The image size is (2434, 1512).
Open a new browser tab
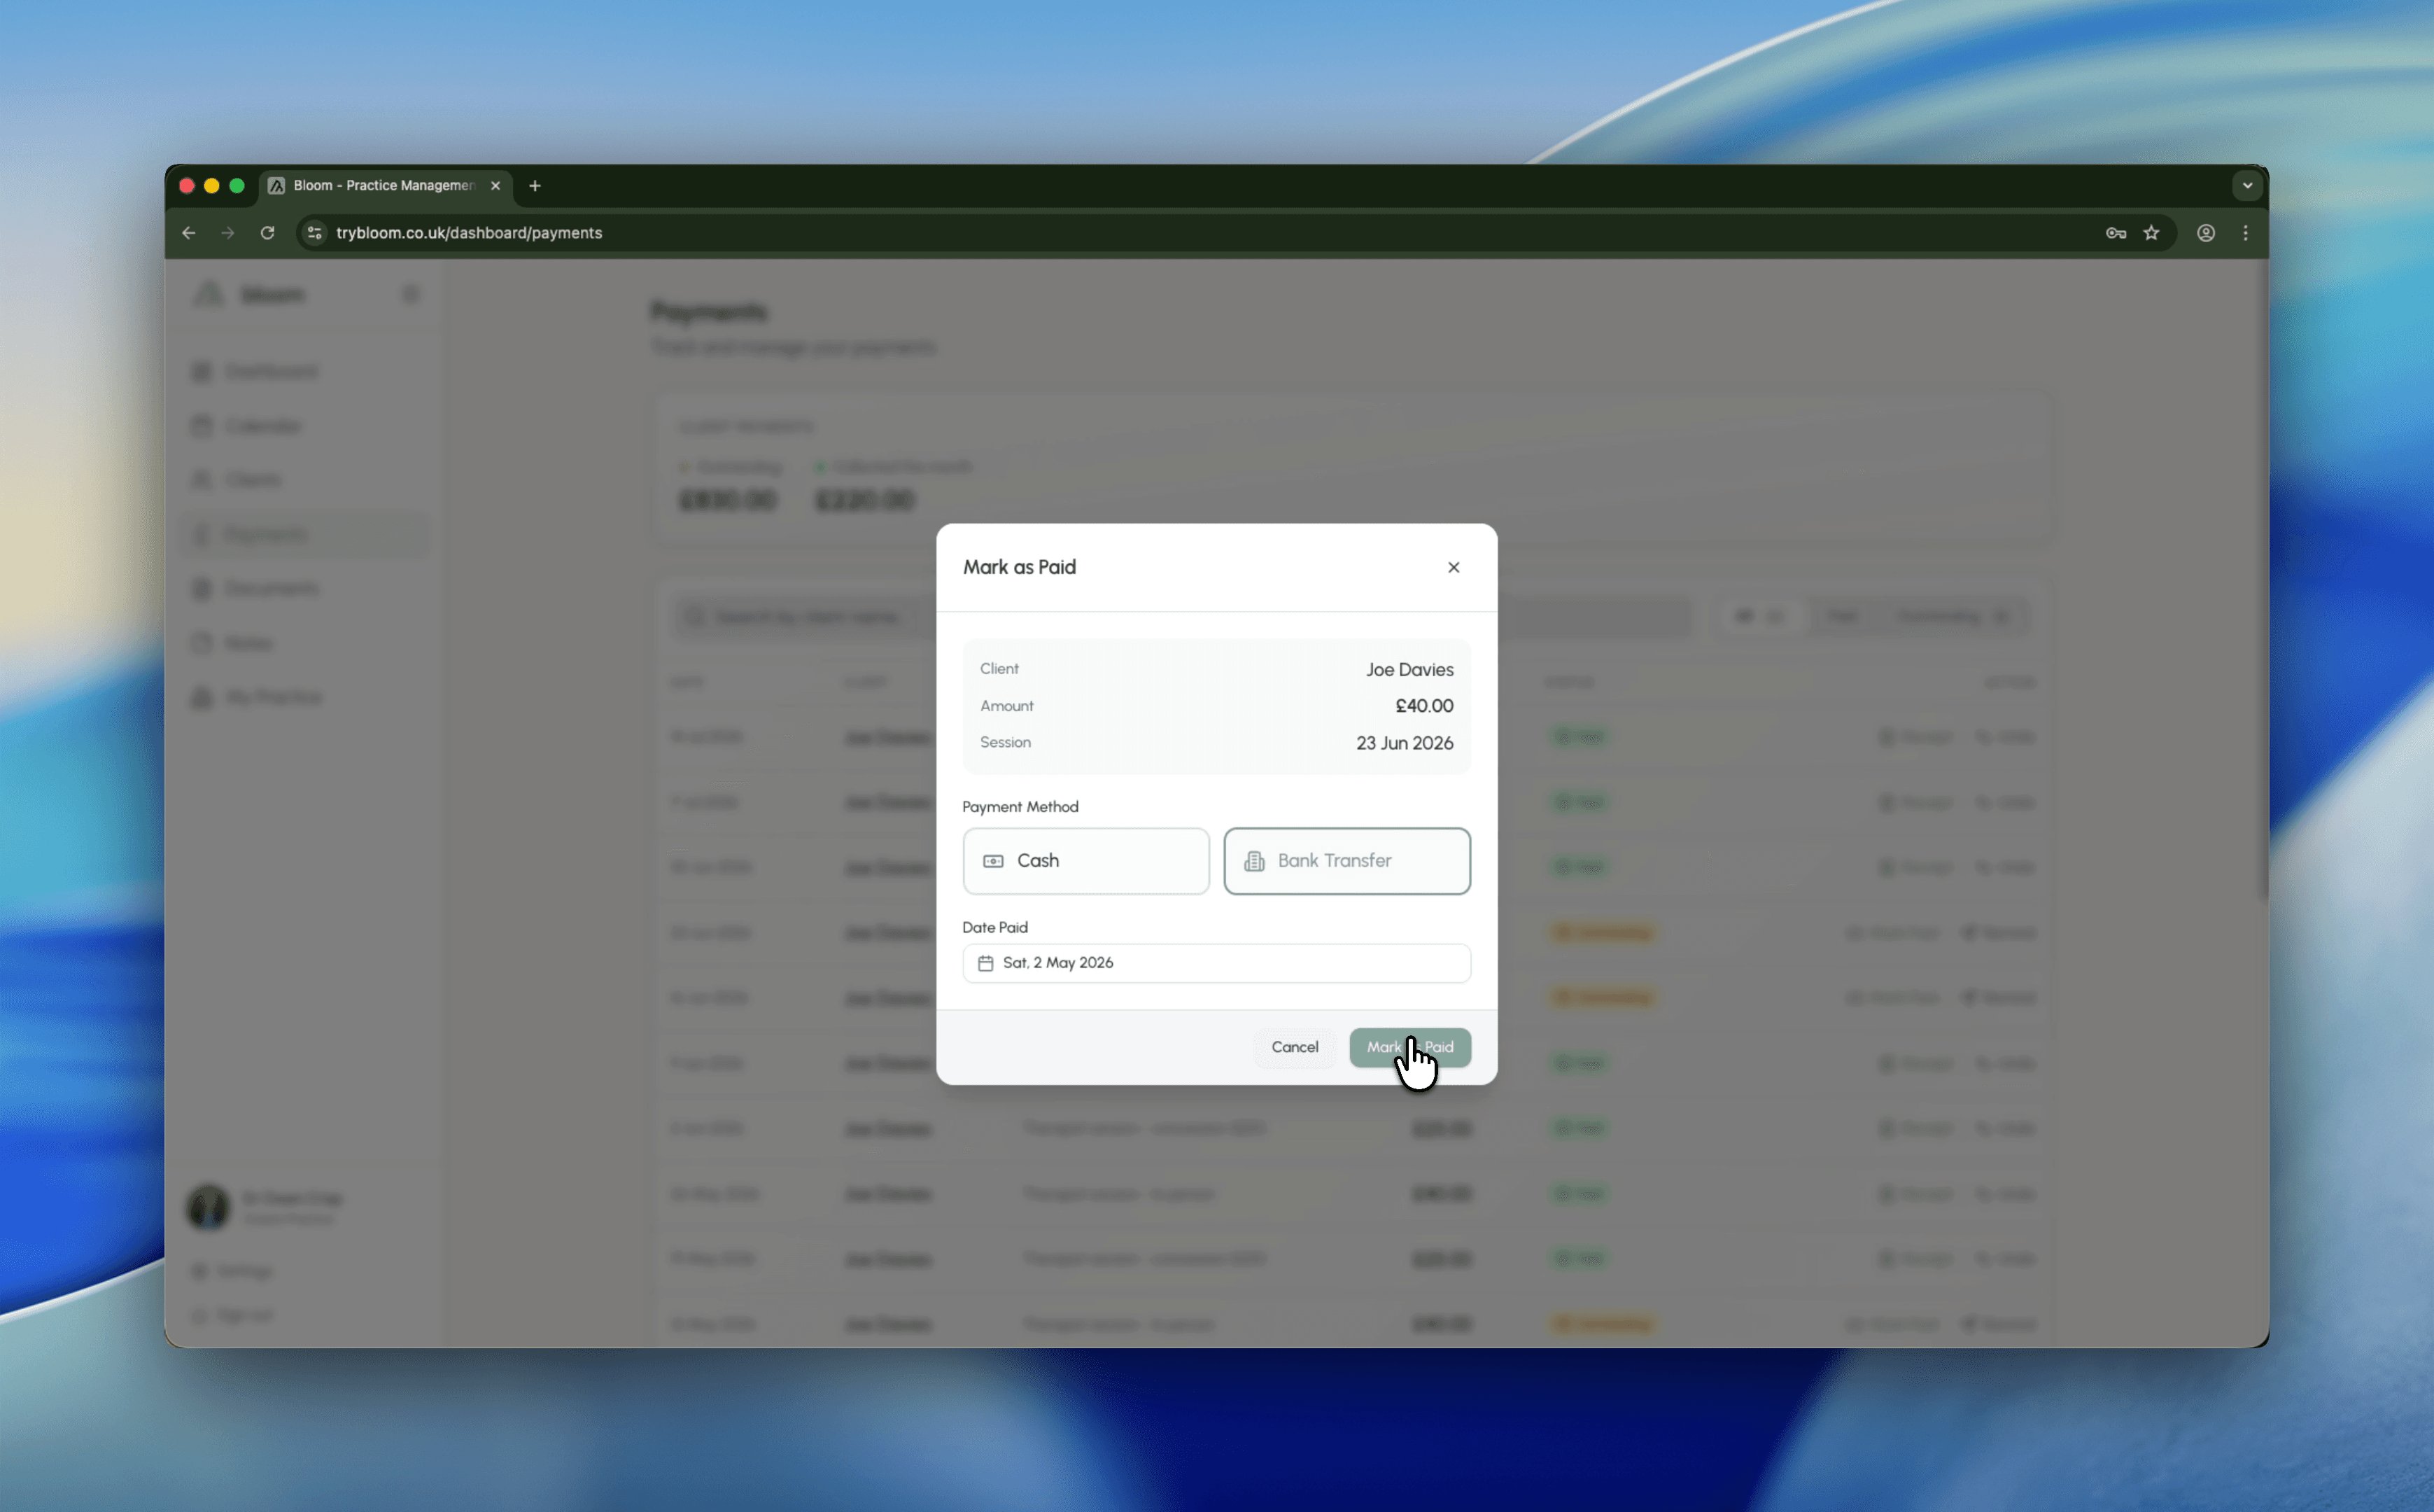[535, 186]
